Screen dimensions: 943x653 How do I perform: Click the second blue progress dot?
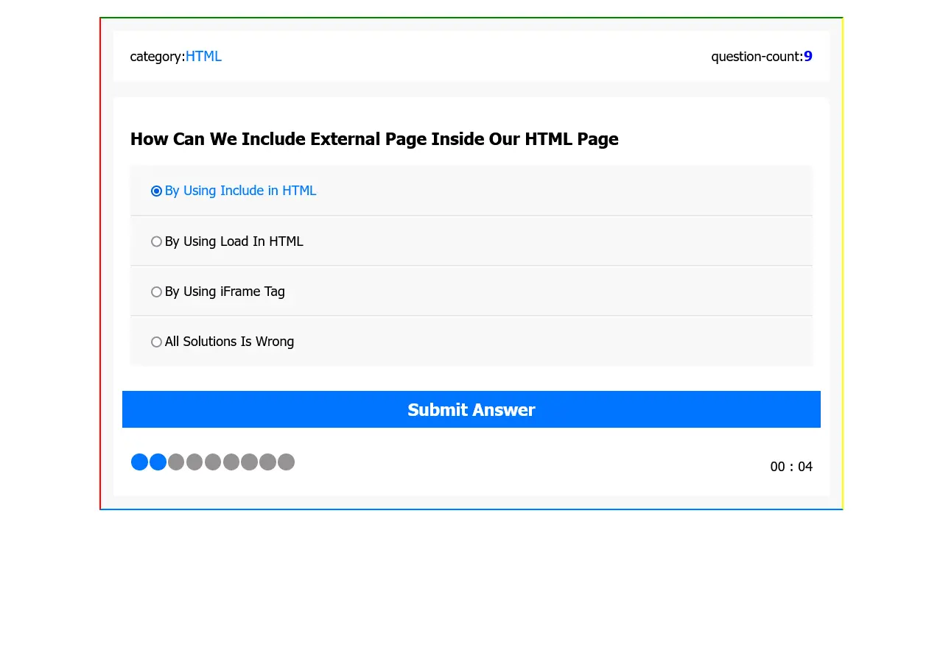click(x=158, y=462)
